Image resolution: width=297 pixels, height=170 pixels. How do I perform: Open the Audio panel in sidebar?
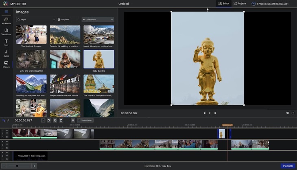click(x=6, y=53)
